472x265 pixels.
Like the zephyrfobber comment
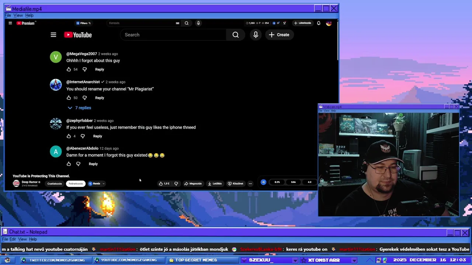(69, 136)
